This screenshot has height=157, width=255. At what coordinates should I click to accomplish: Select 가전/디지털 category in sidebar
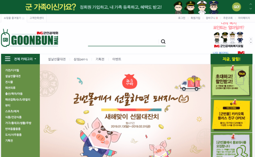click(12, 70)
